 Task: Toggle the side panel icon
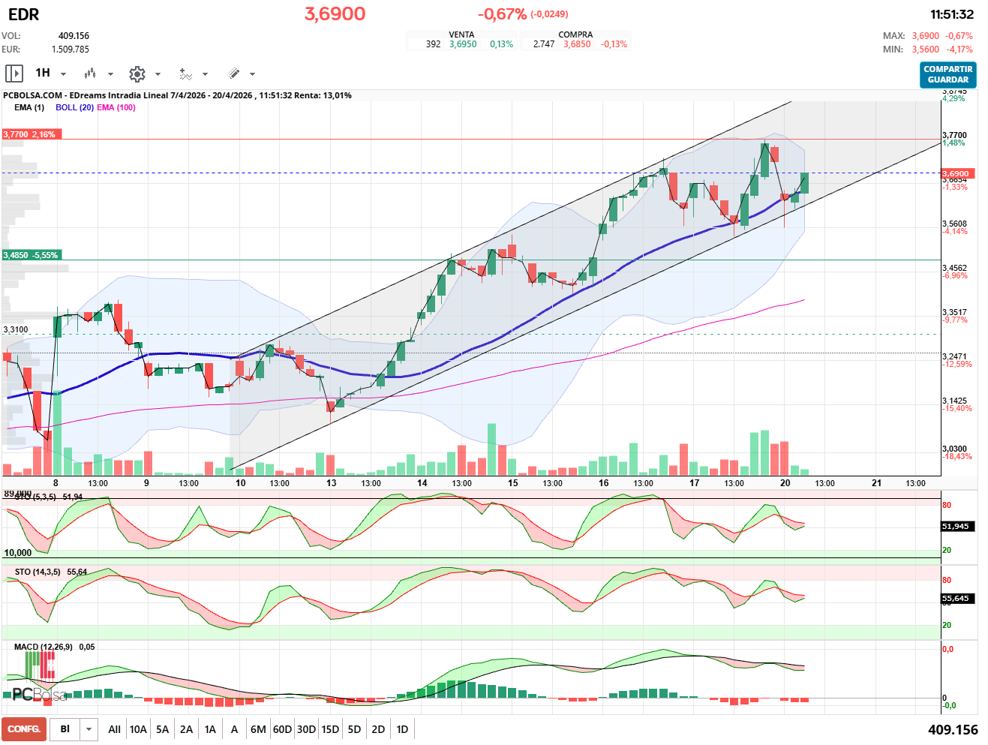[14, 74]
